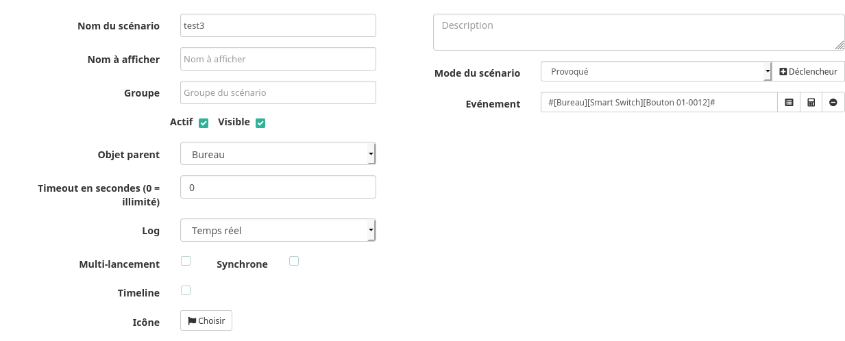Click the command list icon beside Evénement

(789, 102)
